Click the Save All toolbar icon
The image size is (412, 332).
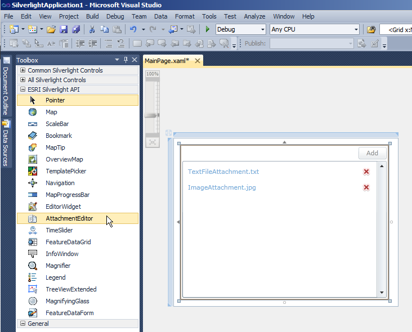pos(76,29)
